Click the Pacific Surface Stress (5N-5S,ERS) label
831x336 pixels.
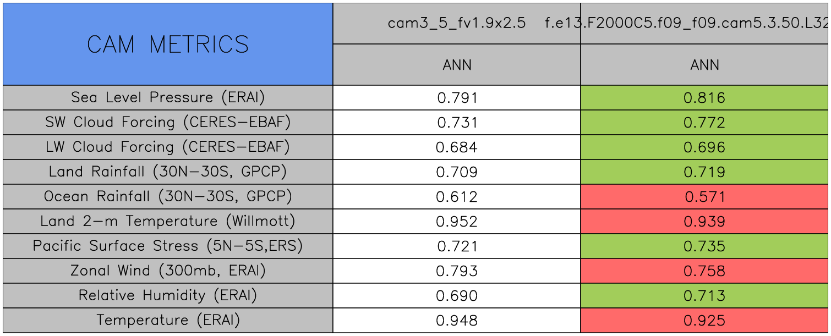168,246
